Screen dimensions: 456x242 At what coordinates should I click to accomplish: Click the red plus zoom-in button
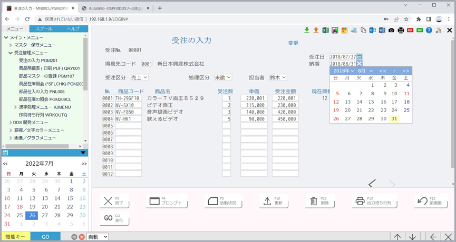tap(82, 237)
